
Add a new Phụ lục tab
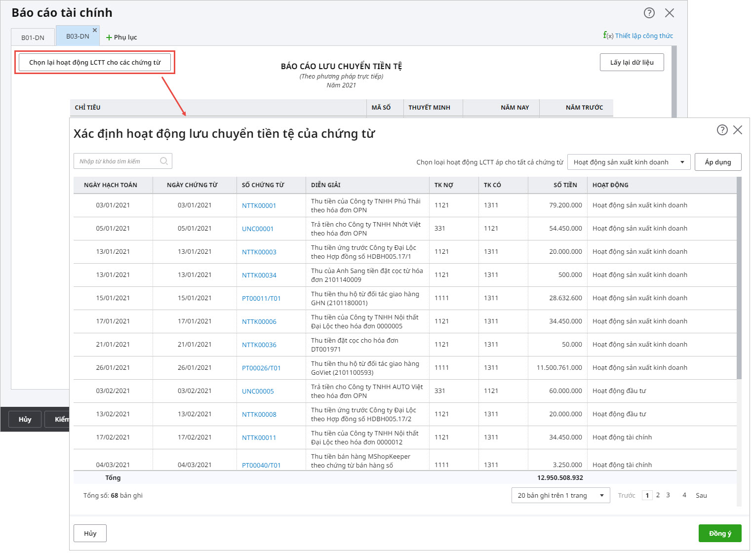click(121, 37)
